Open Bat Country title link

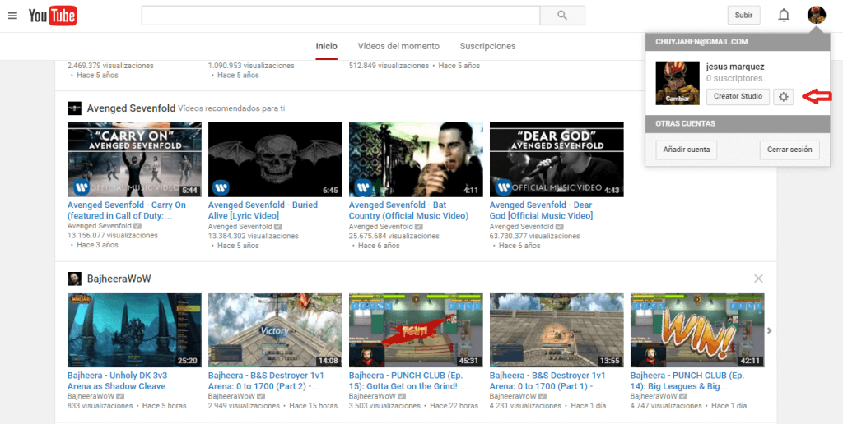pos(408,210)
